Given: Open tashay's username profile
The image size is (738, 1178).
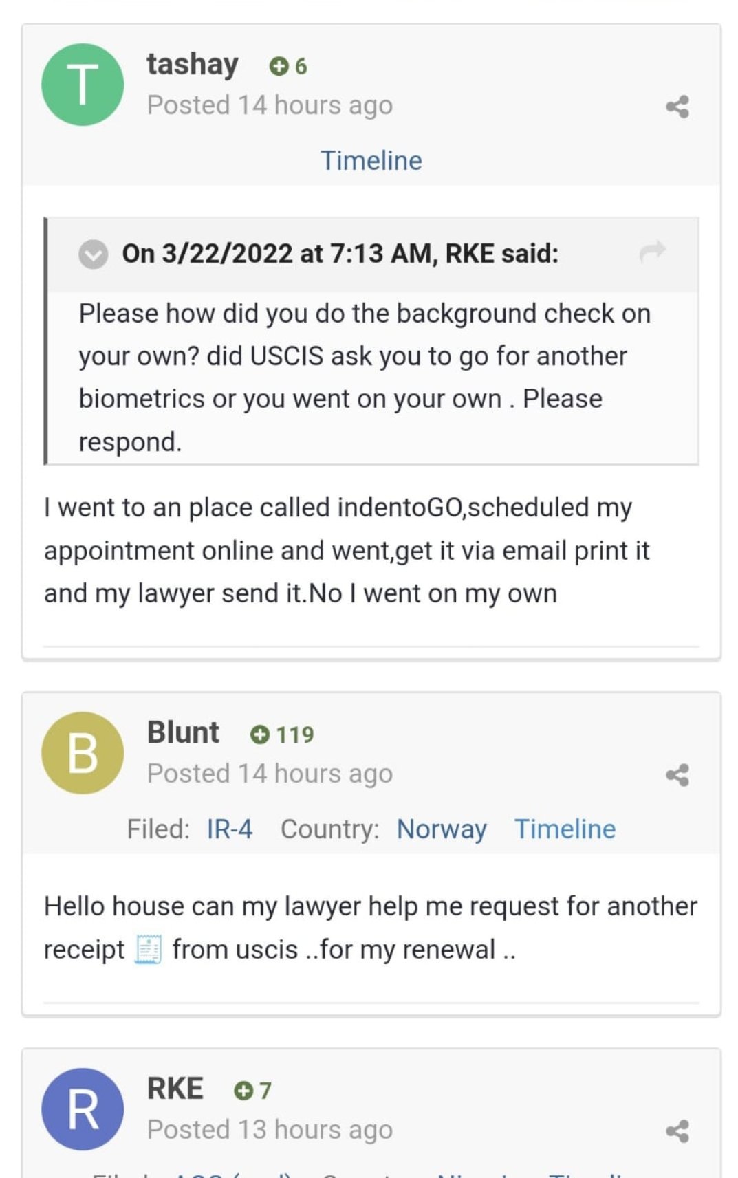Looking at the screenshot, I should pyautogui.click(x=193, y=64).
